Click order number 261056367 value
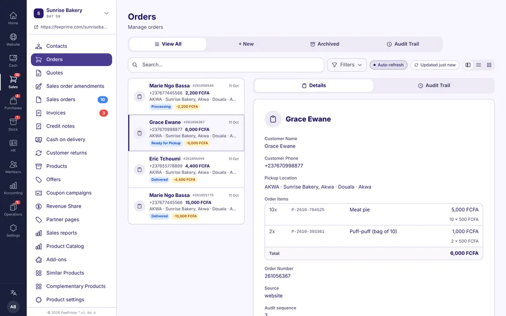506x316 pixels. [278, 276]
